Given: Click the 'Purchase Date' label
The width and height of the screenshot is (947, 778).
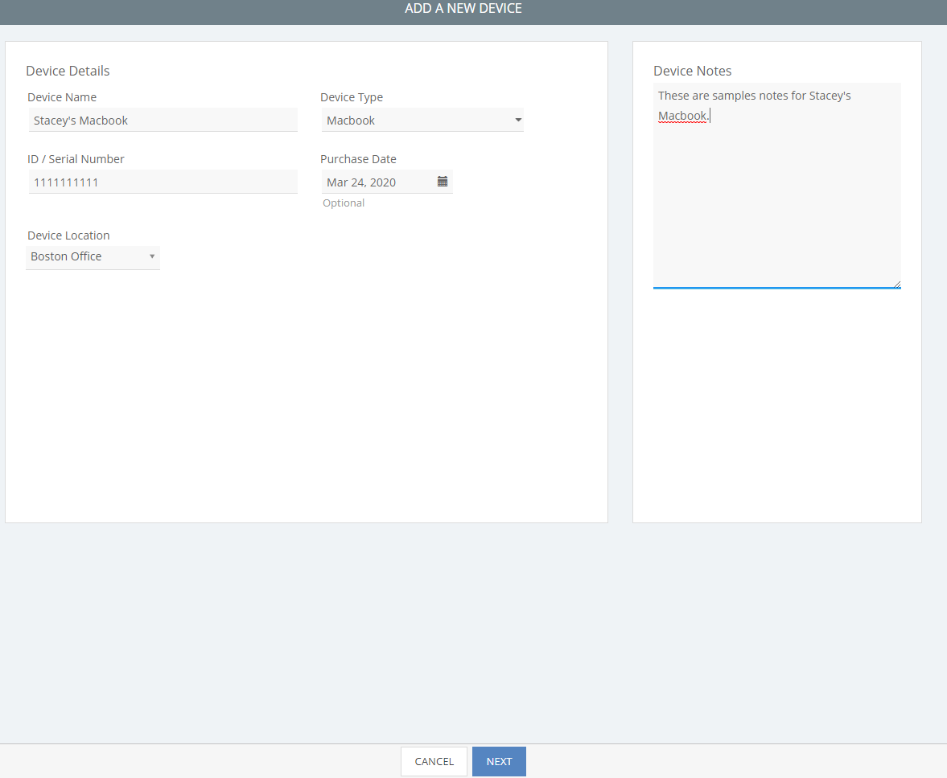Looking at the screenshot, I should (358, 159).
